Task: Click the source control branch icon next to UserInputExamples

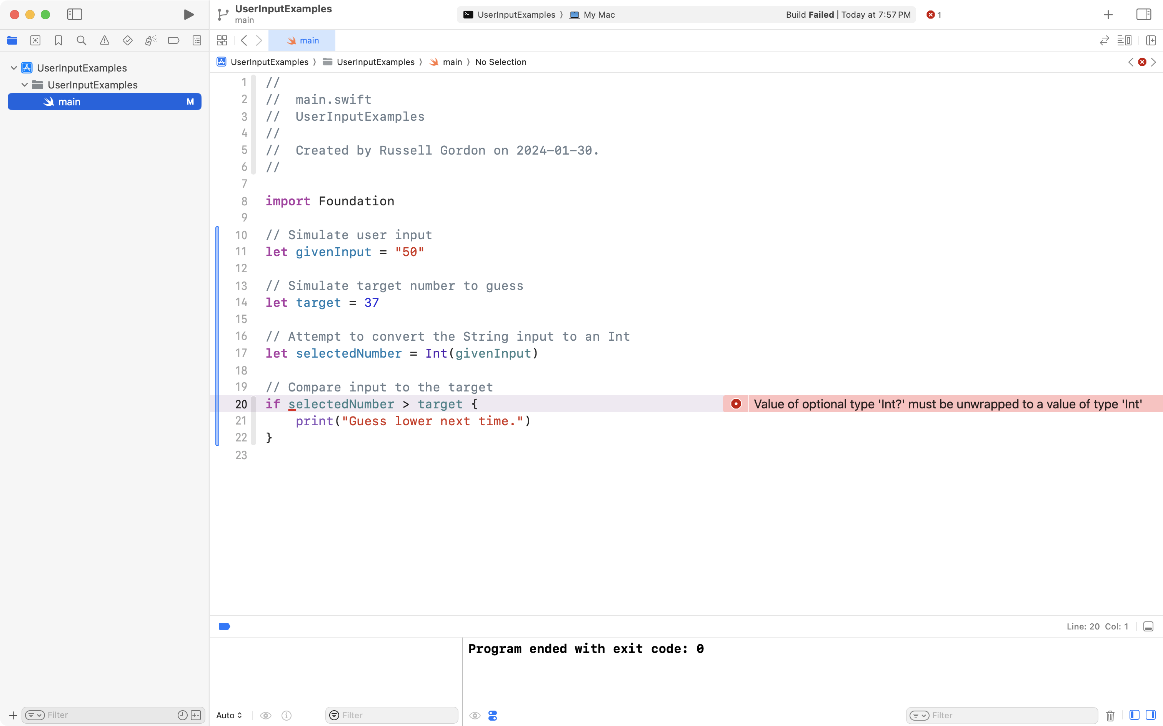Action: pos(222,14)
